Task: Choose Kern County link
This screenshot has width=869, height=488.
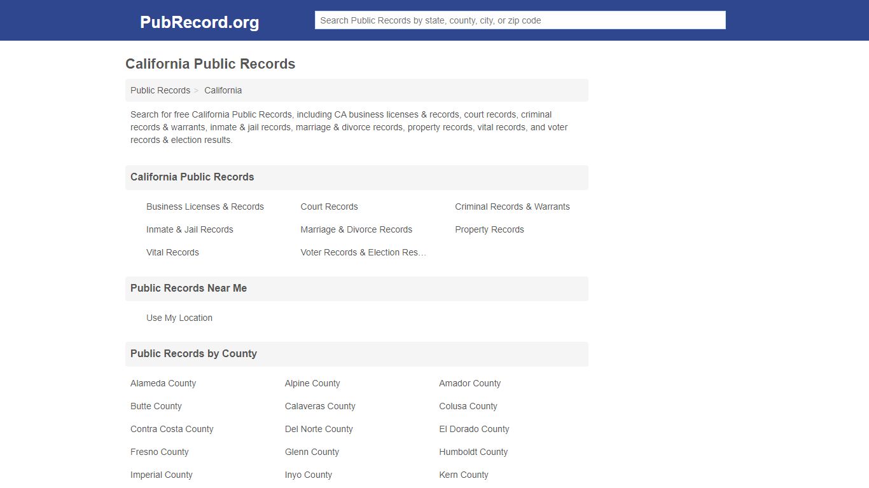Action: pyautogui.click(x=464, y=475)
